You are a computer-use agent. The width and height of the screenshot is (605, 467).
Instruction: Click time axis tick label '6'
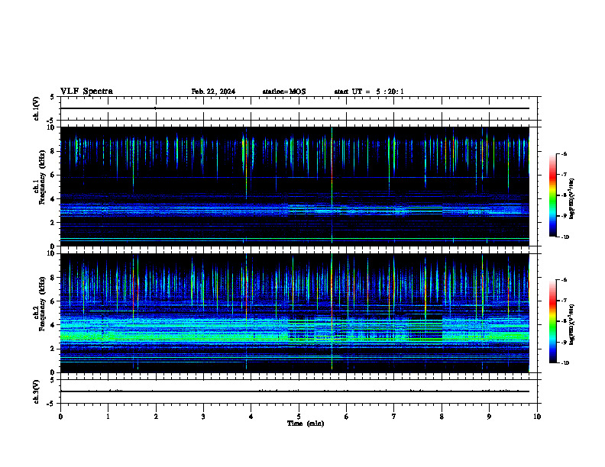pos(347,417)
